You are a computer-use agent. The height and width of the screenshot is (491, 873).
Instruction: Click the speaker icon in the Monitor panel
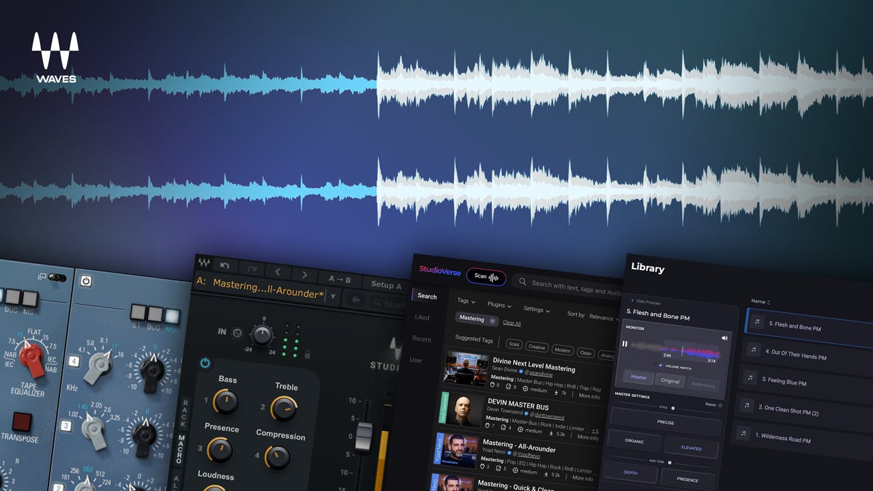tap(724, 338)
